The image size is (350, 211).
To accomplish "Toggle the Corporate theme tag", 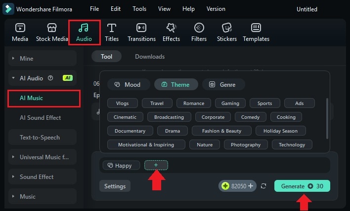I will click(213, 117).
